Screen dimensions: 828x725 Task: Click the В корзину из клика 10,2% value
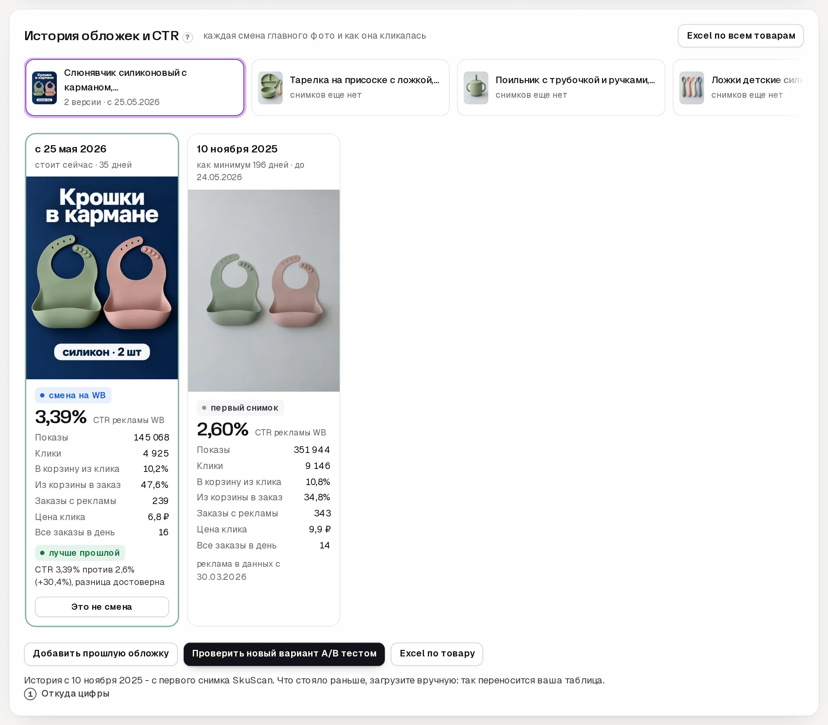156,469
